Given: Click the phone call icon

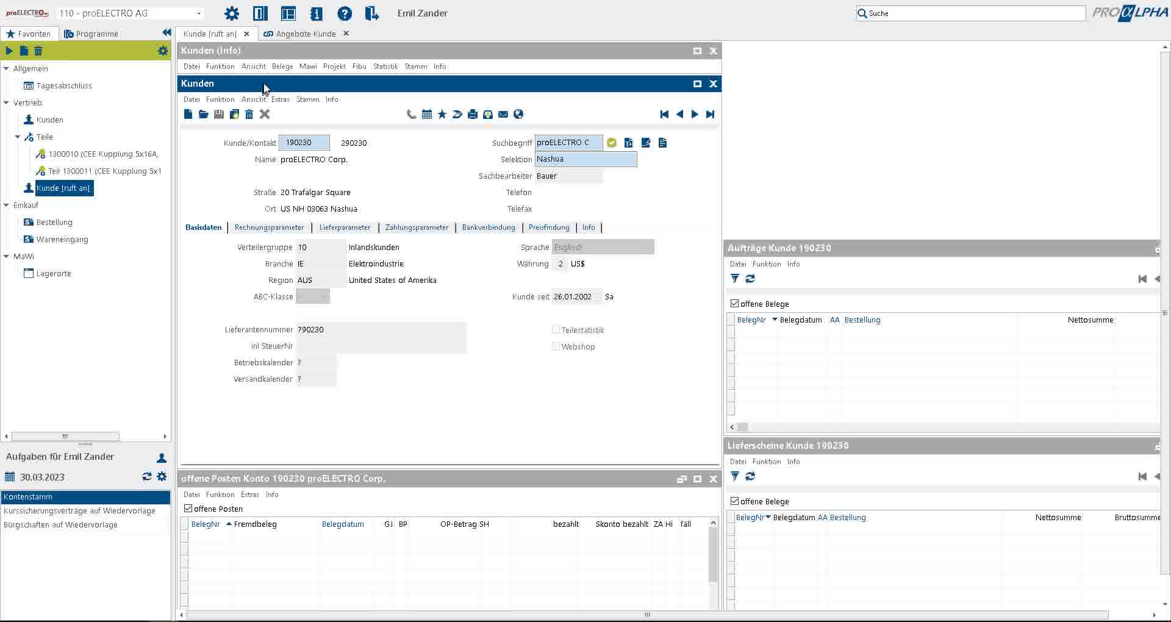Looking at the screenshot, I should pyautogui.click(x=412, y=114).
